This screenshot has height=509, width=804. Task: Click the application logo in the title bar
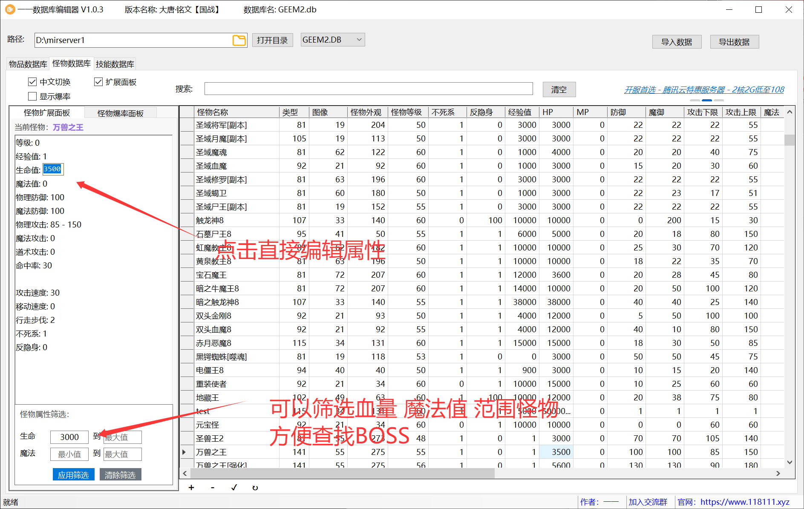[9, 9]
